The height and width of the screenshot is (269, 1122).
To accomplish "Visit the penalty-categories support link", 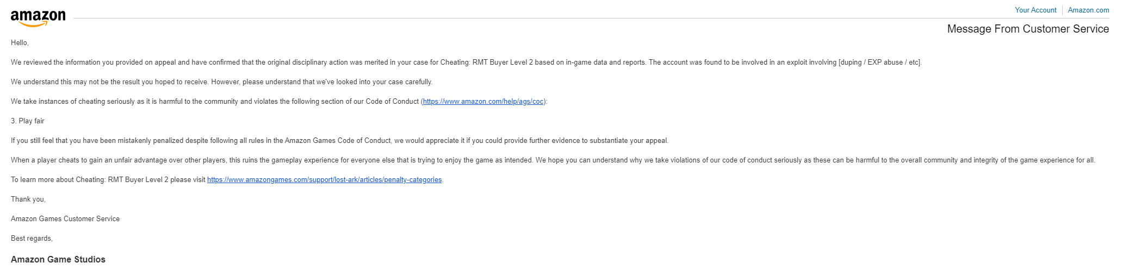I will tap(324, 180).
